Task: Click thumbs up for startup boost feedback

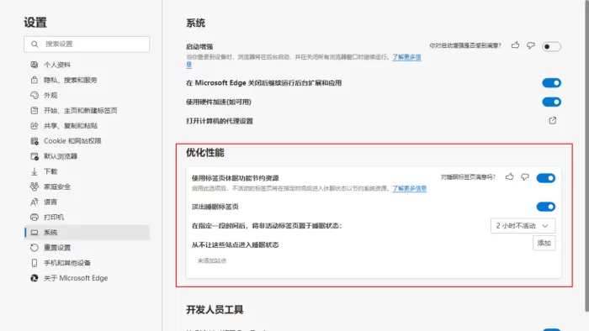Action: pyautogui.click(x=515, y=45)
